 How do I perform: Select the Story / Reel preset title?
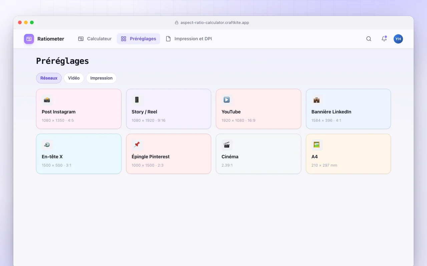point(144,112)
